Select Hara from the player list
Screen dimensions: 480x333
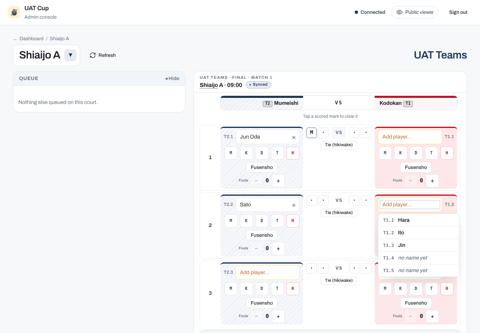pyautogui.click(x=419, y=220)
